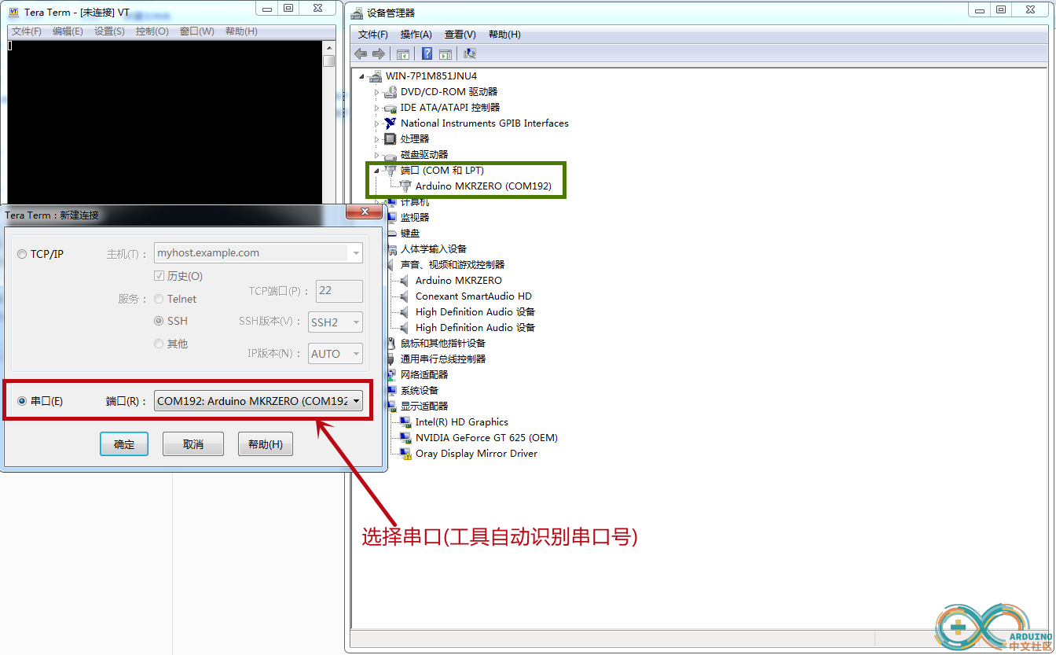Choose the 其他 service radio button
This screenshot has width=1056, height=655.
coord(159,344)
